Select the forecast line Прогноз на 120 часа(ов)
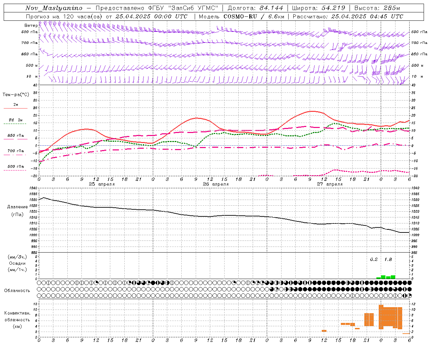This screenshot has height=343, width=429. tap(64, 16)
